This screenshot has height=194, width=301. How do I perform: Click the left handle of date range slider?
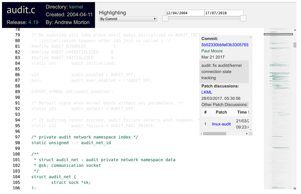tap(165, 18)
